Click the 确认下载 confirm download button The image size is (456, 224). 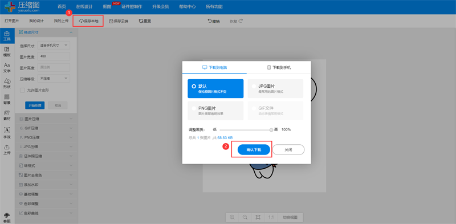click(x=254, y=150)
